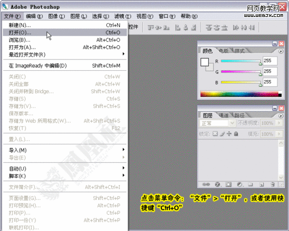
Task: Open the 选择(S) menu
Action: 101,16
